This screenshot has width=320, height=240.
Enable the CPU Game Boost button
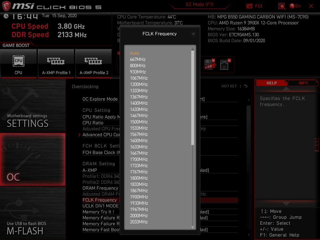pos(18,63)
